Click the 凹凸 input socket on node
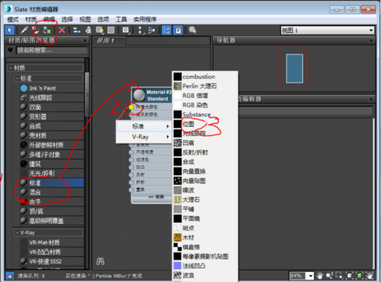Image resolution: width=381 pixels, height=282 pixels. click(131, 167)
